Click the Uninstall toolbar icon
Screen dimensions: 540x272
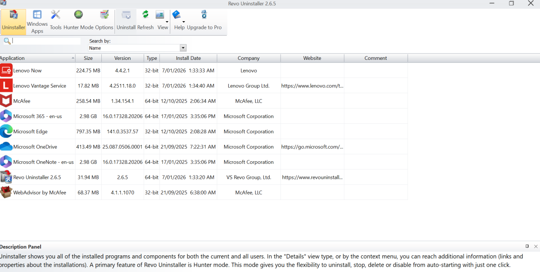pos(126,18)
